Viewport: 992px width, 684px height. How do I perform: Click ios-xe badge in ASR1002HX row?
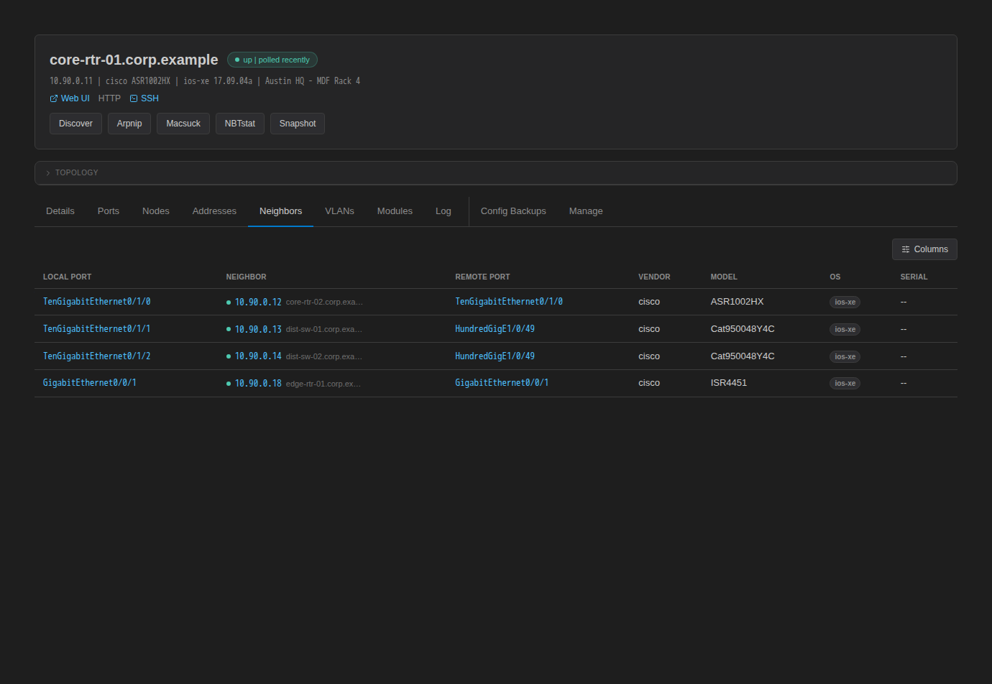[x=845, y=302]
